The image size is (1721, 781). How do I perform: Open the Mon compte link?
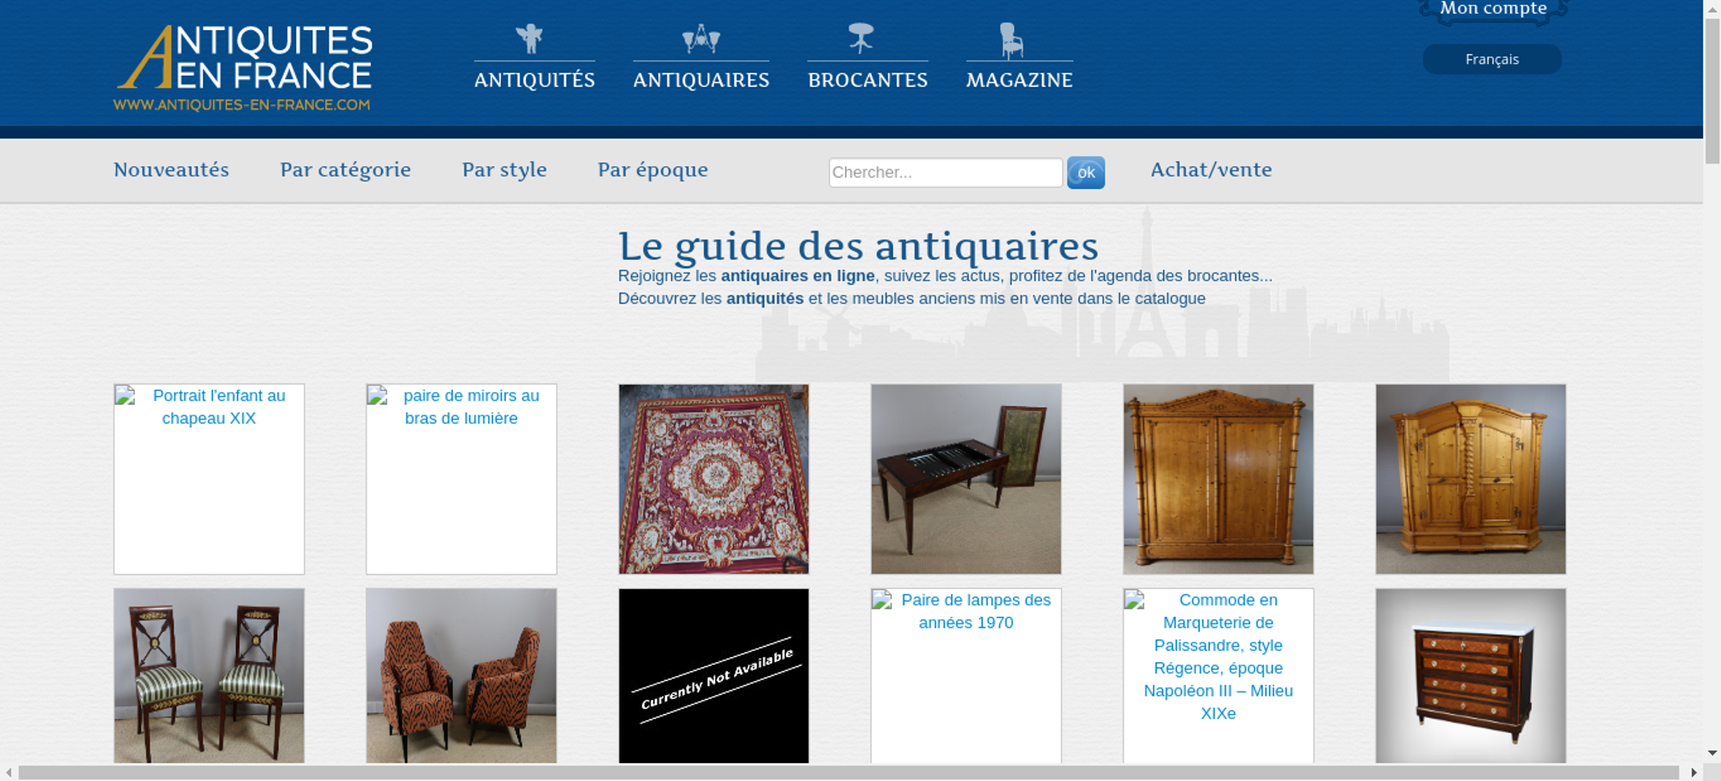coord(1493,9)
